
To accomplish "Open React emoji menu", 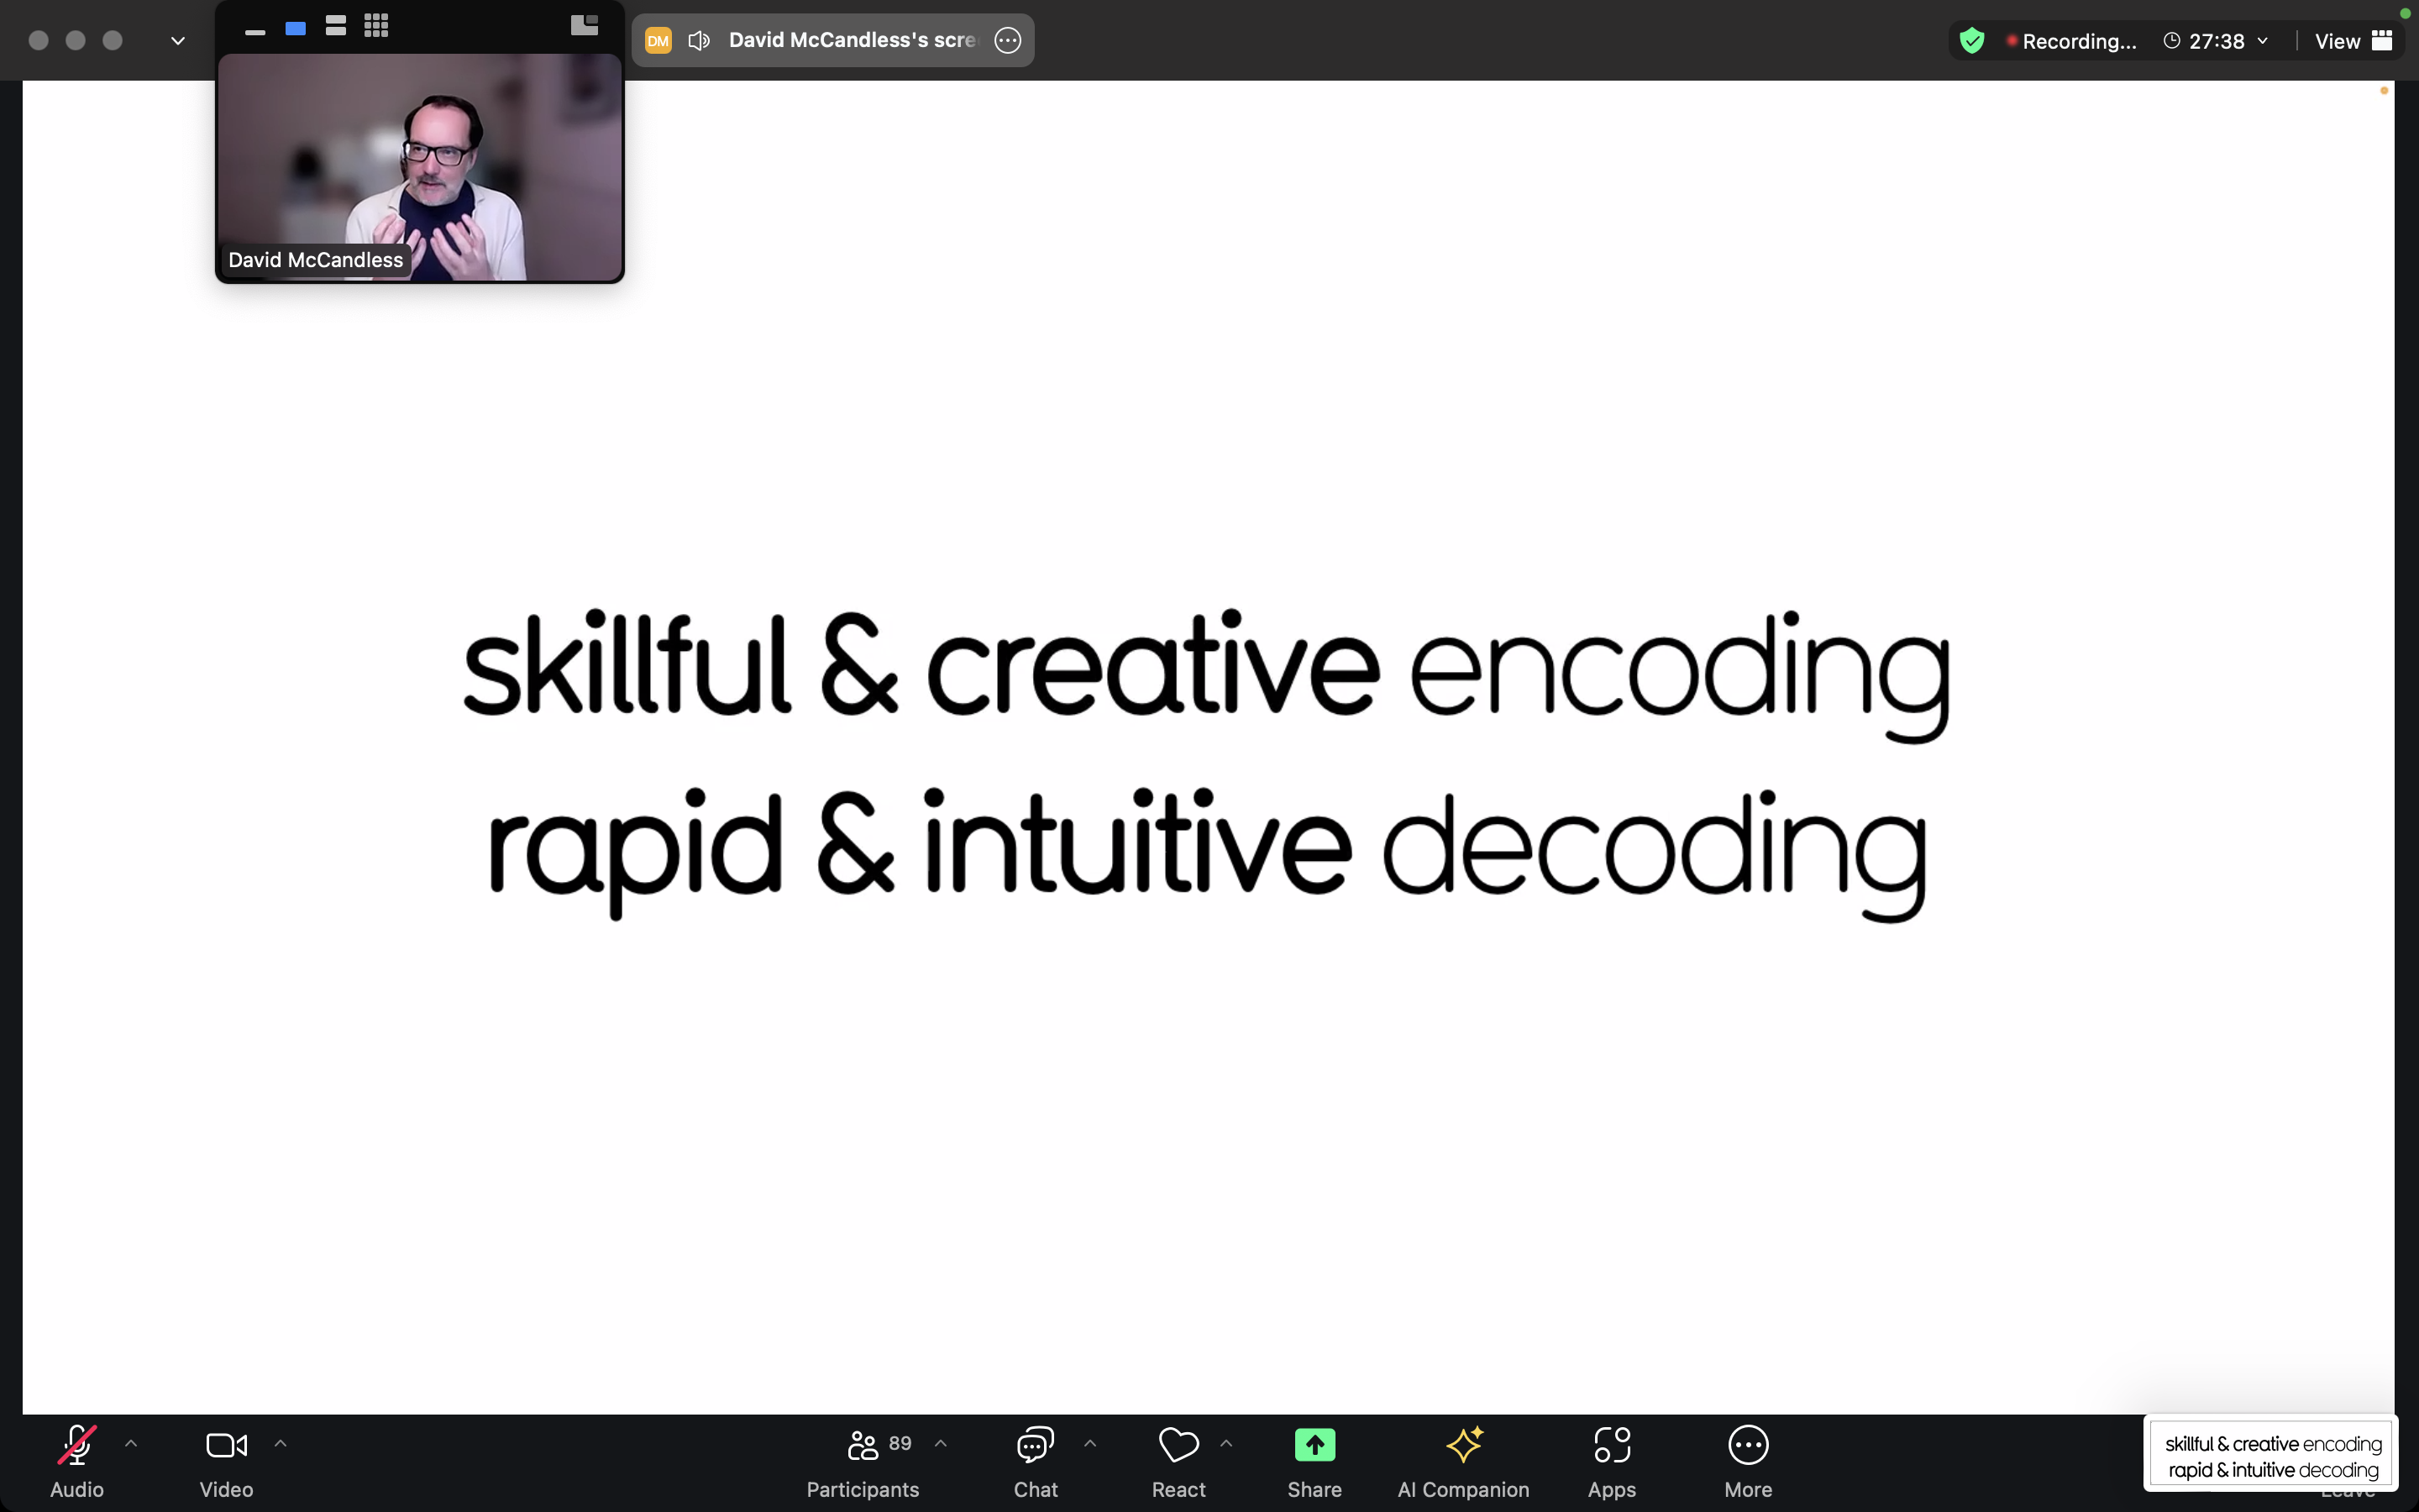I will tap(1178, 1462).
